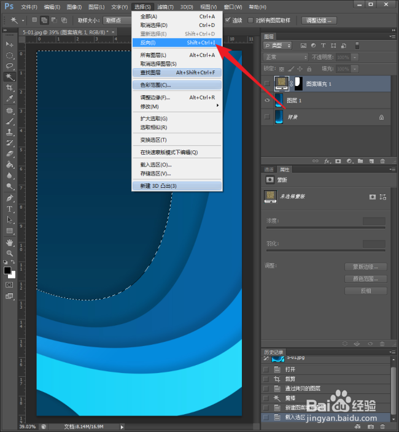Toggle history source box beside 魔棒

pos(266,398)
